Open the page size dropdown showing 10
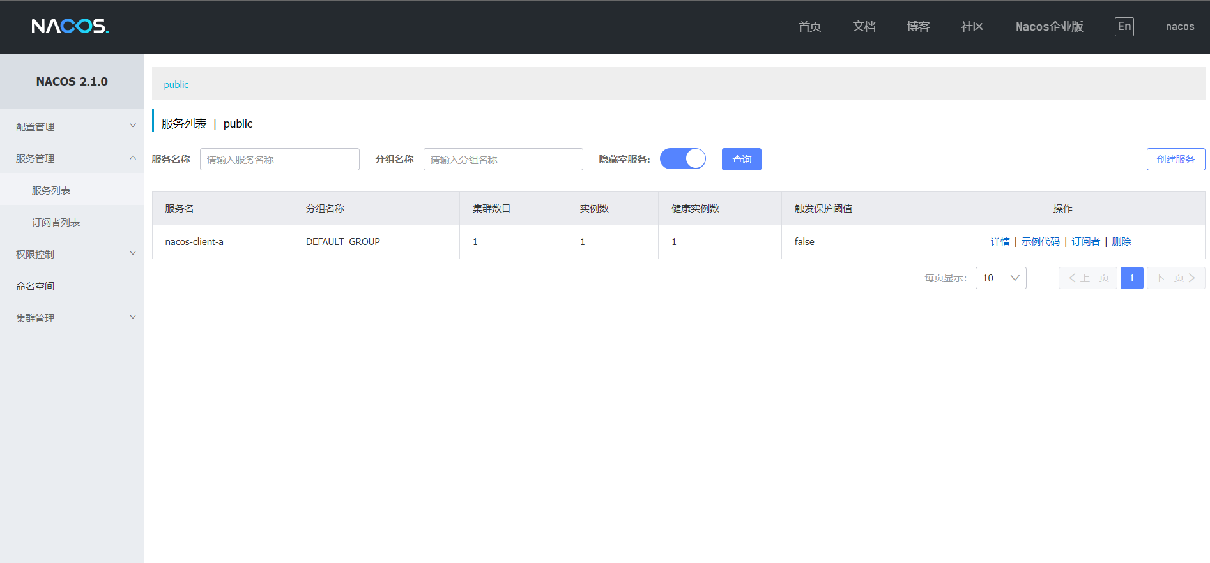 click(x=1001, y=278)
